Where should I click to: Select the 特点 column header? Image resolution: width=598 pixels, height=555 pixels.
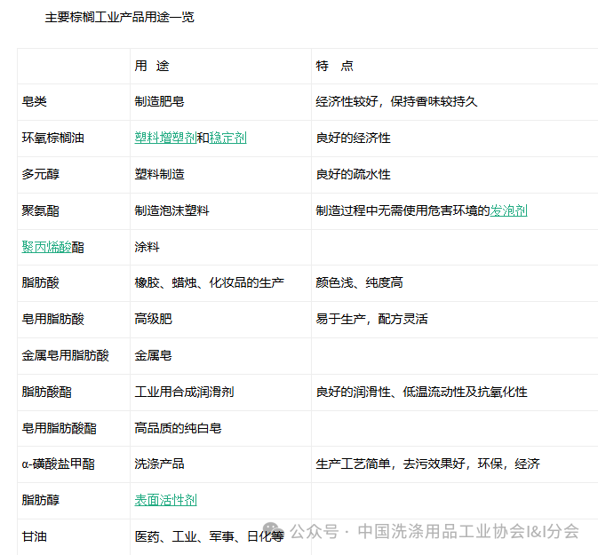tap(334, 66)
